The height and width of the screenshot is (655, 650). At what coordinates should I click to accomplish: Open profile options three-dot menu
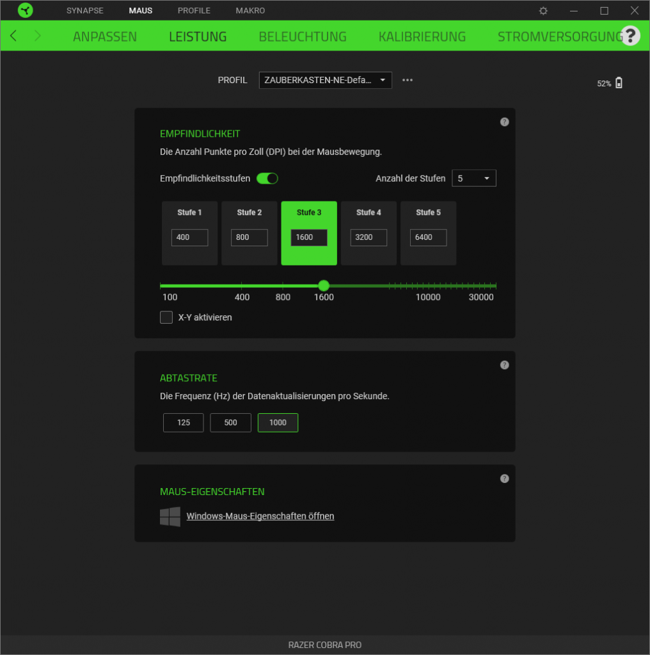tap(408, 80)
